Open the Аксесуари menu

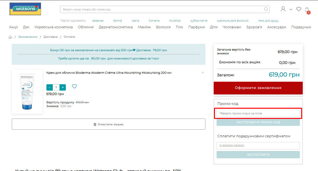276,27
